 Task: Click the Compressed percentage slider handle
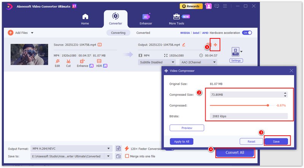(268, 105)
